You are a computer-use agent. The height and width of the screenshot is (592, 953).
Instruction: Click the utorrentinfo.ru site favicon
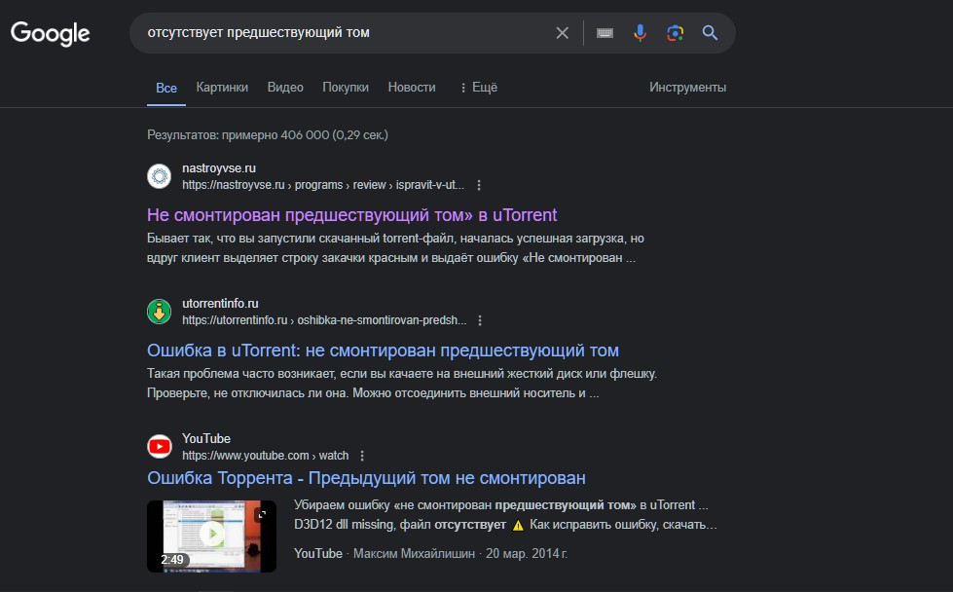point(159,312)
